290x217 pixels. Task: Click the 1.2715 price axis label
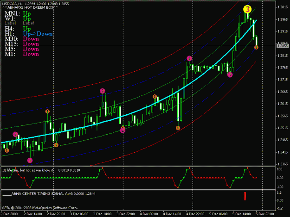[283, 80]
